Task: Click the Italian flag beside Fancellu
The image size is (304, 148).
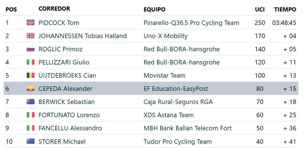Action: (31, 128)
